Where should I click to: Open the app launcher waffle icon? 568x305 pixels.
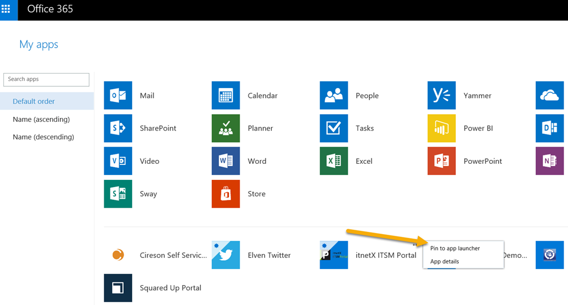(6, 9)
